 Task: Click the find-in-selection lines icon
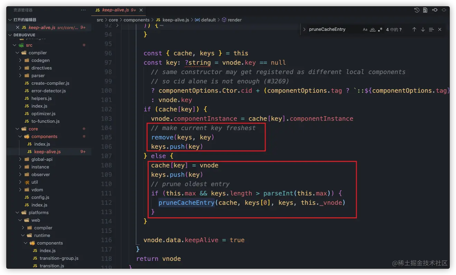(431, 30)
